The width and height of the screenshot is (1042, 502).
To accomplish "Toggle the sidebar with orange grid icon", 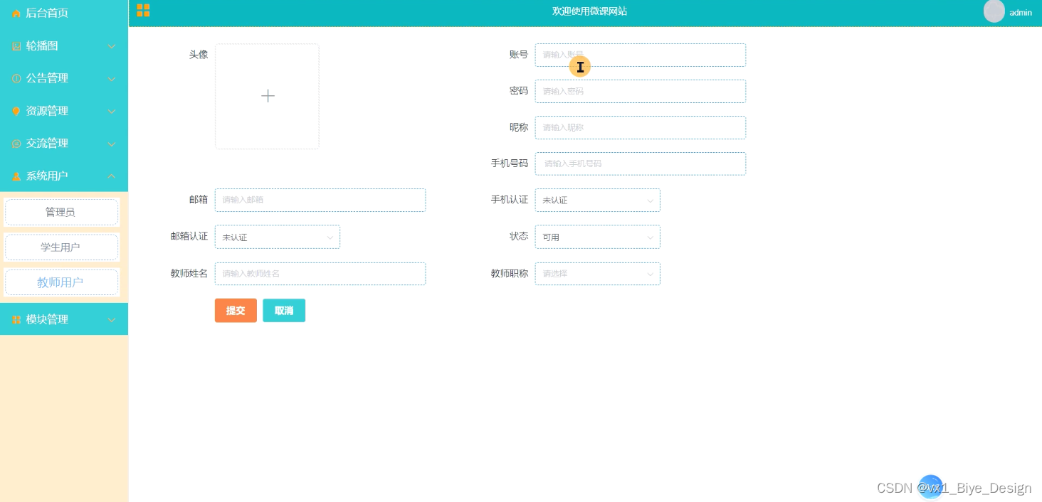I will (x=143, y=10).
